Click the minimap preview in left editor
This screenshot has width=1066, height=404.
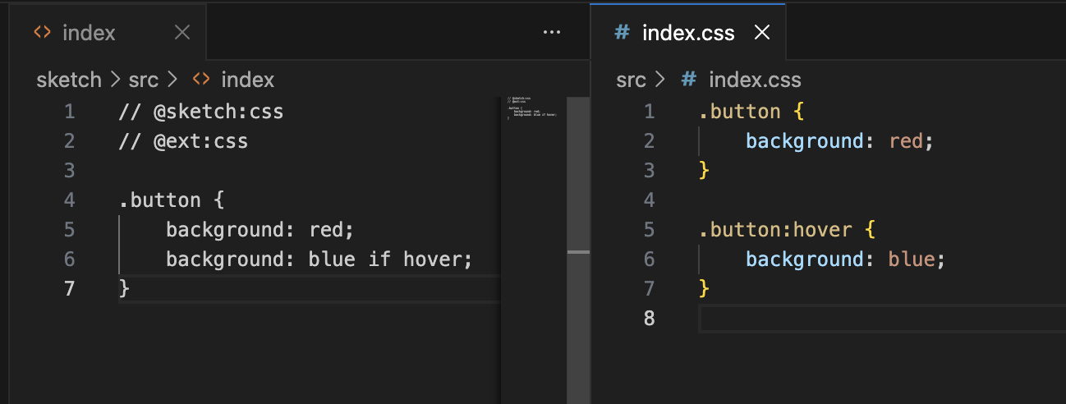(532, 109)
